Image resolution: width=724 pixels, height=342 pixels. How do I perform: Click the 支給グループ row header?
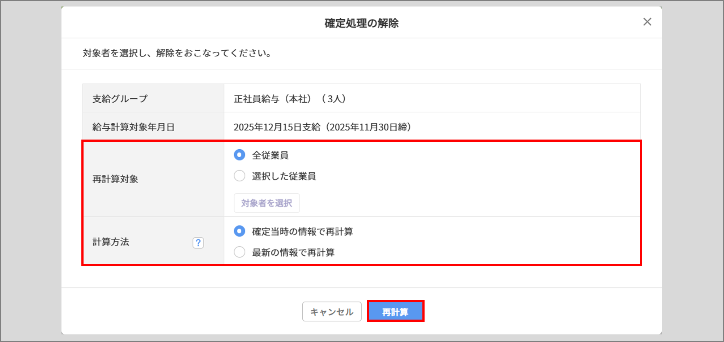pyautogui.click(x=120, y=99)
